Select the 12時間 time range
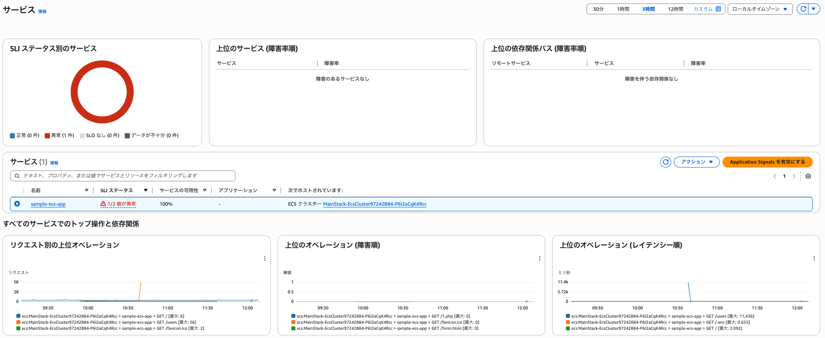 675,9
